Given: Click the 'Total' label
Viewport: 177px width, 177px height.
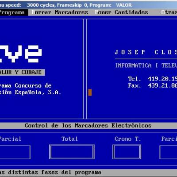Looking at the screenshot, I should click(x=69, y=139).
